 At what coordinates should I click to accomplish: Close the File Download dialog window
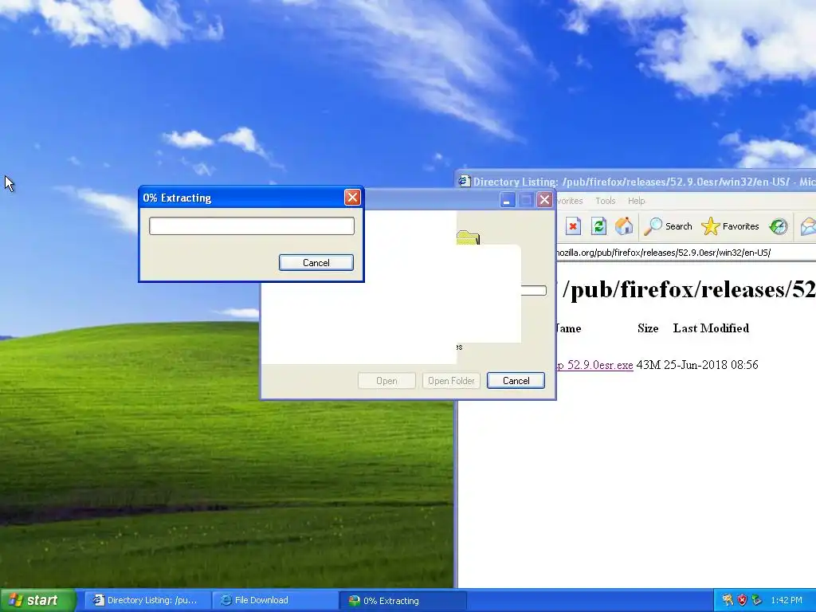tap(544, 200)
